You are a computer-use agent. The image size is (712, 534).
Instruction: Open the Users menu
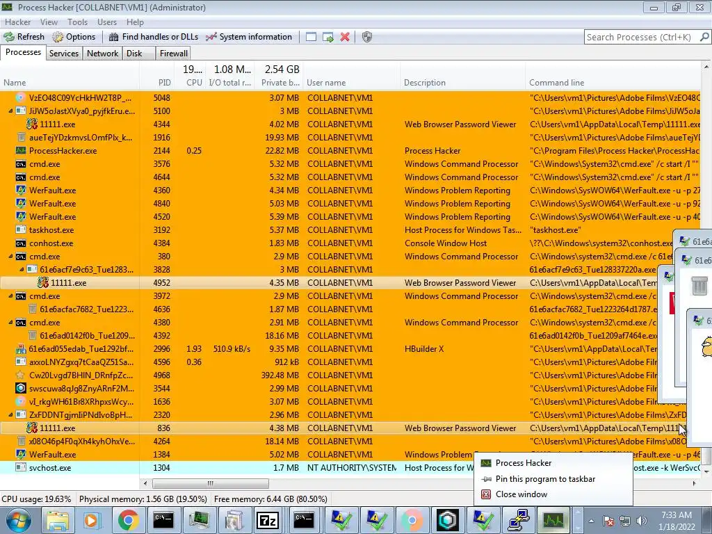tap(106, 22)
